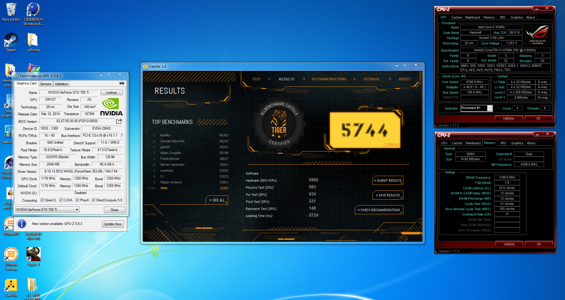
Task: Open SPD tab in upper CPU-Z window
Action: tap(503, 17)
